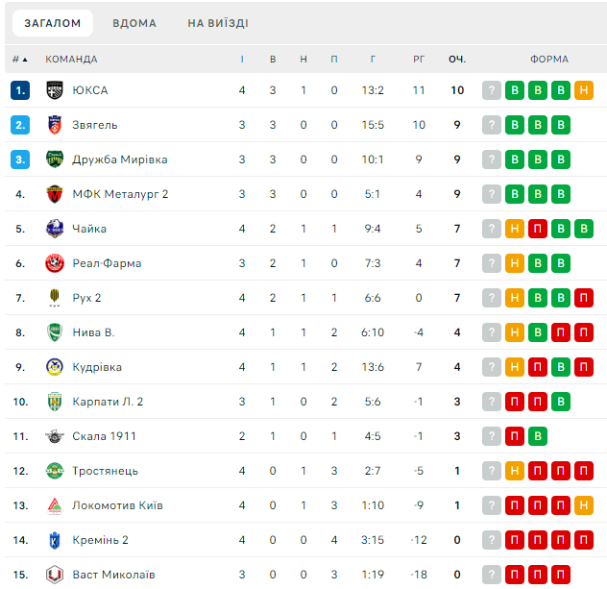Open the Карпати Л. 2 team link
The height and width of the screenshot is (589, 607).
108,402
